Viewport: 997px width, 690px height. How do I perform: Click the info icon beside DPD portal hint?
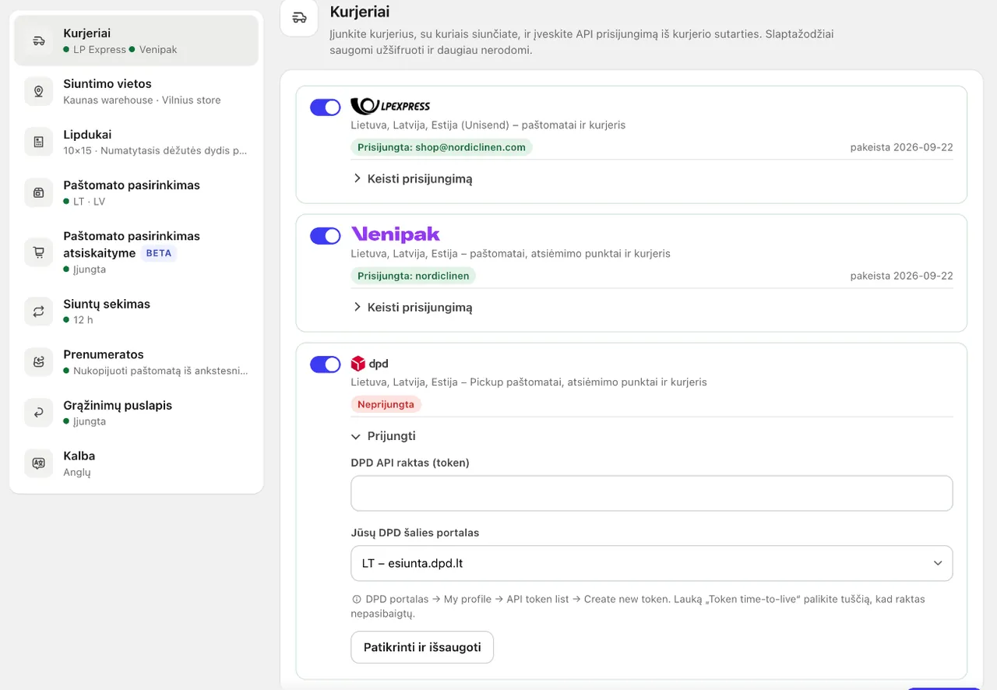[357, 600]
